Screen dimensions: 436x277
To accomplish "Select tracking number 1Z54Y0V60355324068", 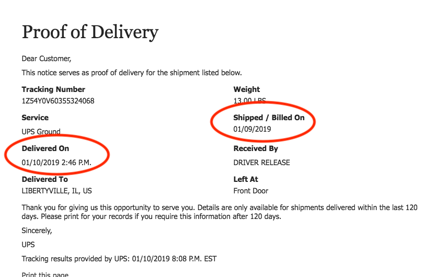I will (x=58, y=101).
